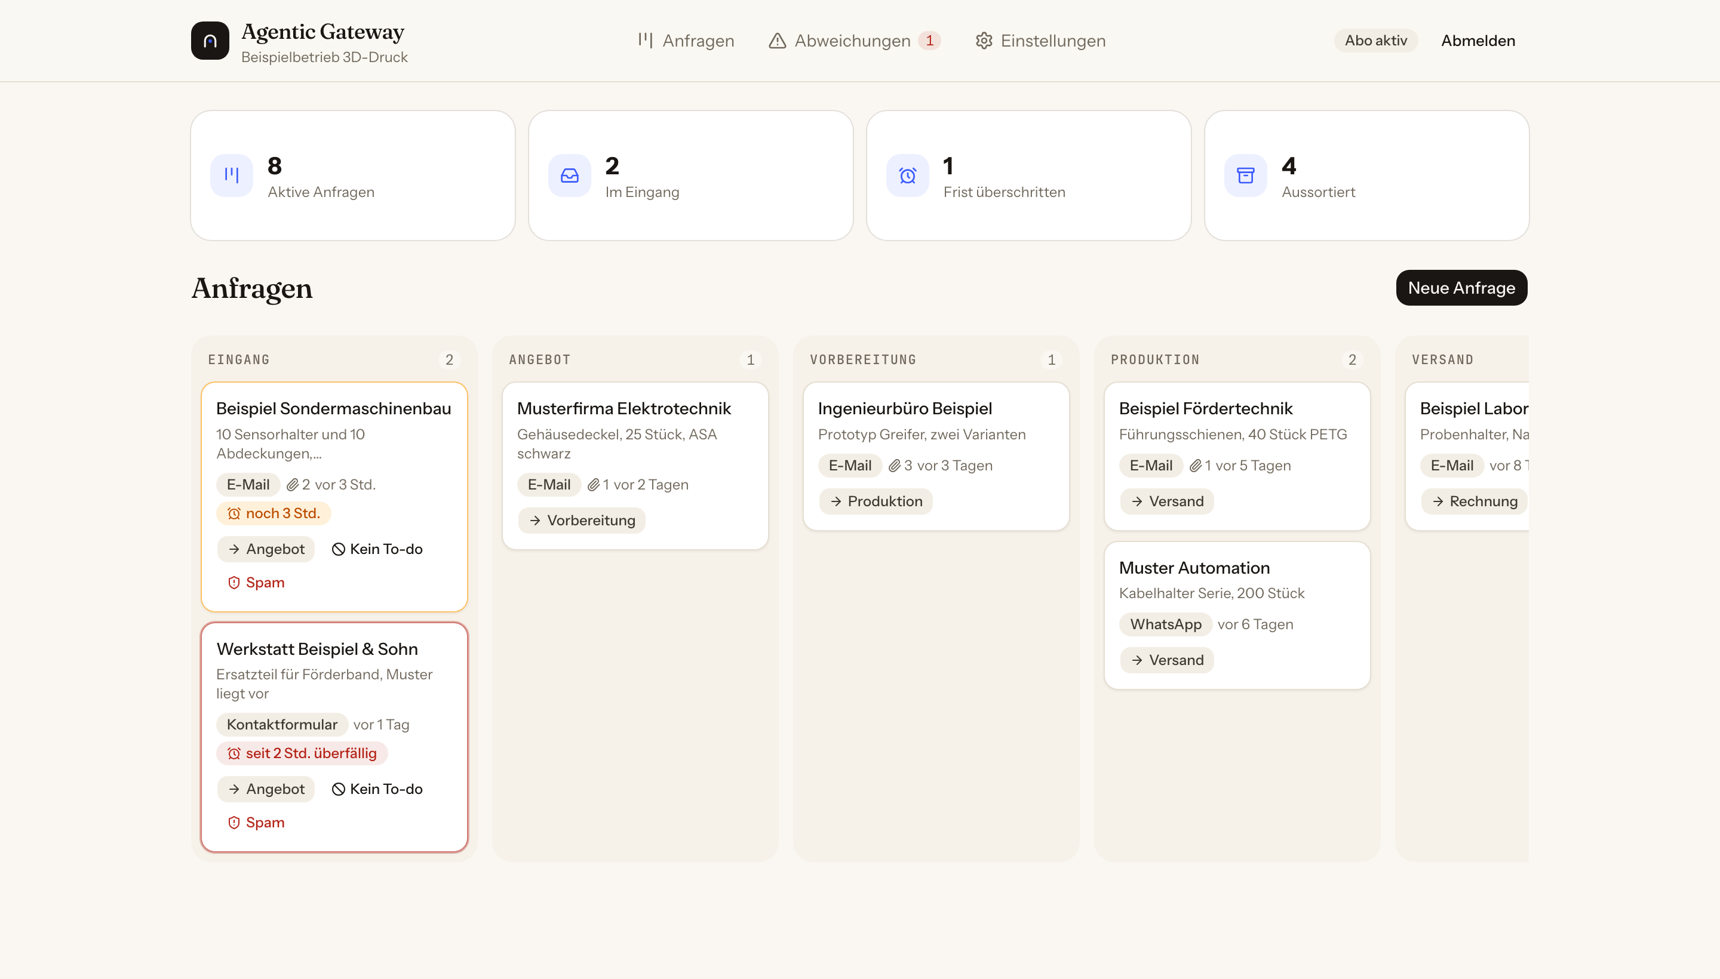
Task: Move Beispiel Sondermaschinenbau to Angebot
Action: coord(266,549)
